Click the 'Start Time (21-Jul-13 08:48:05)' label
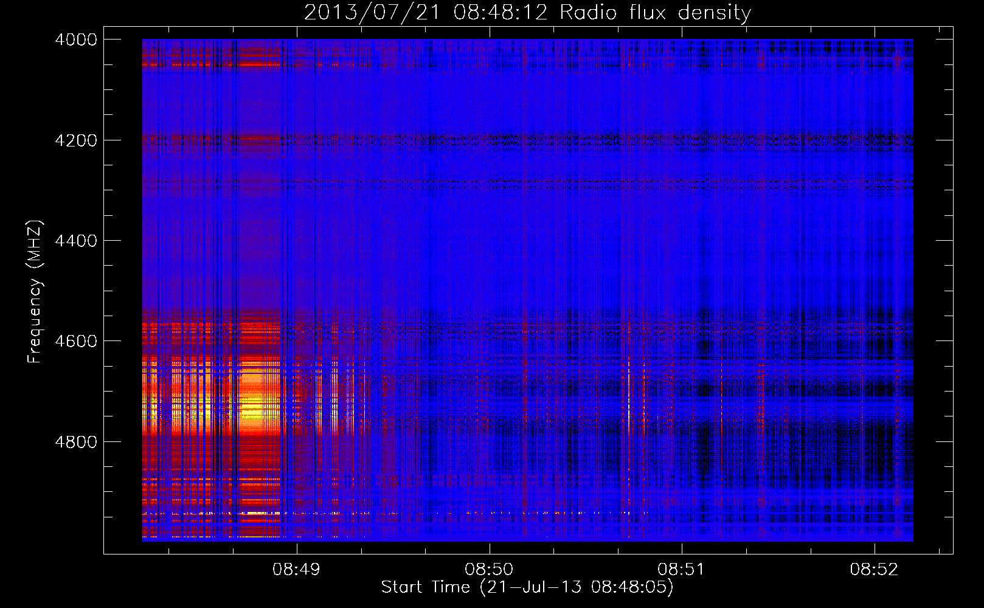Viewport: 984px width, 608px height. [527, 587]
